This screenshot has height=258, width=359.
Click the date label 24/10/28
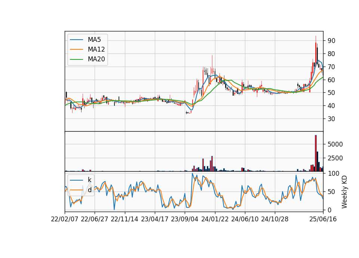click(275, 219)
